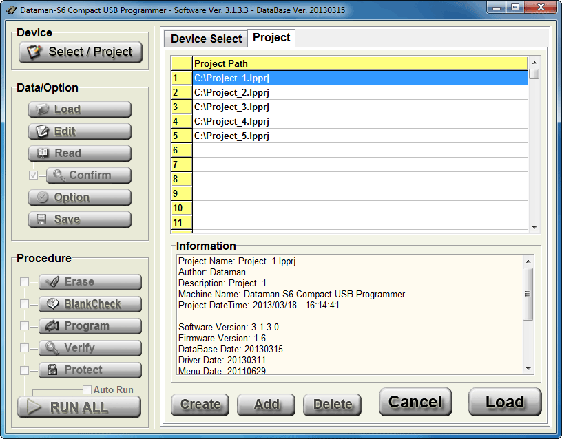The width and height of the screenshot is (562, 439).
Task: Enable the Auto Run checkbox
Action: tap(87, 390)
